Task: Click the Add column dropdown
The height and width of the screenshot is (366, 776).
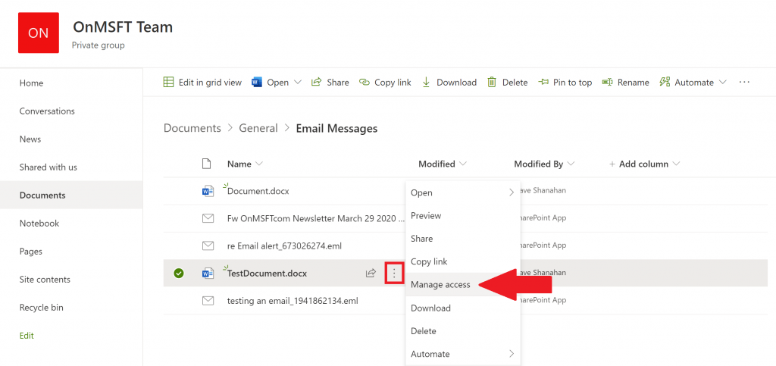Action: tap(645, 164)
